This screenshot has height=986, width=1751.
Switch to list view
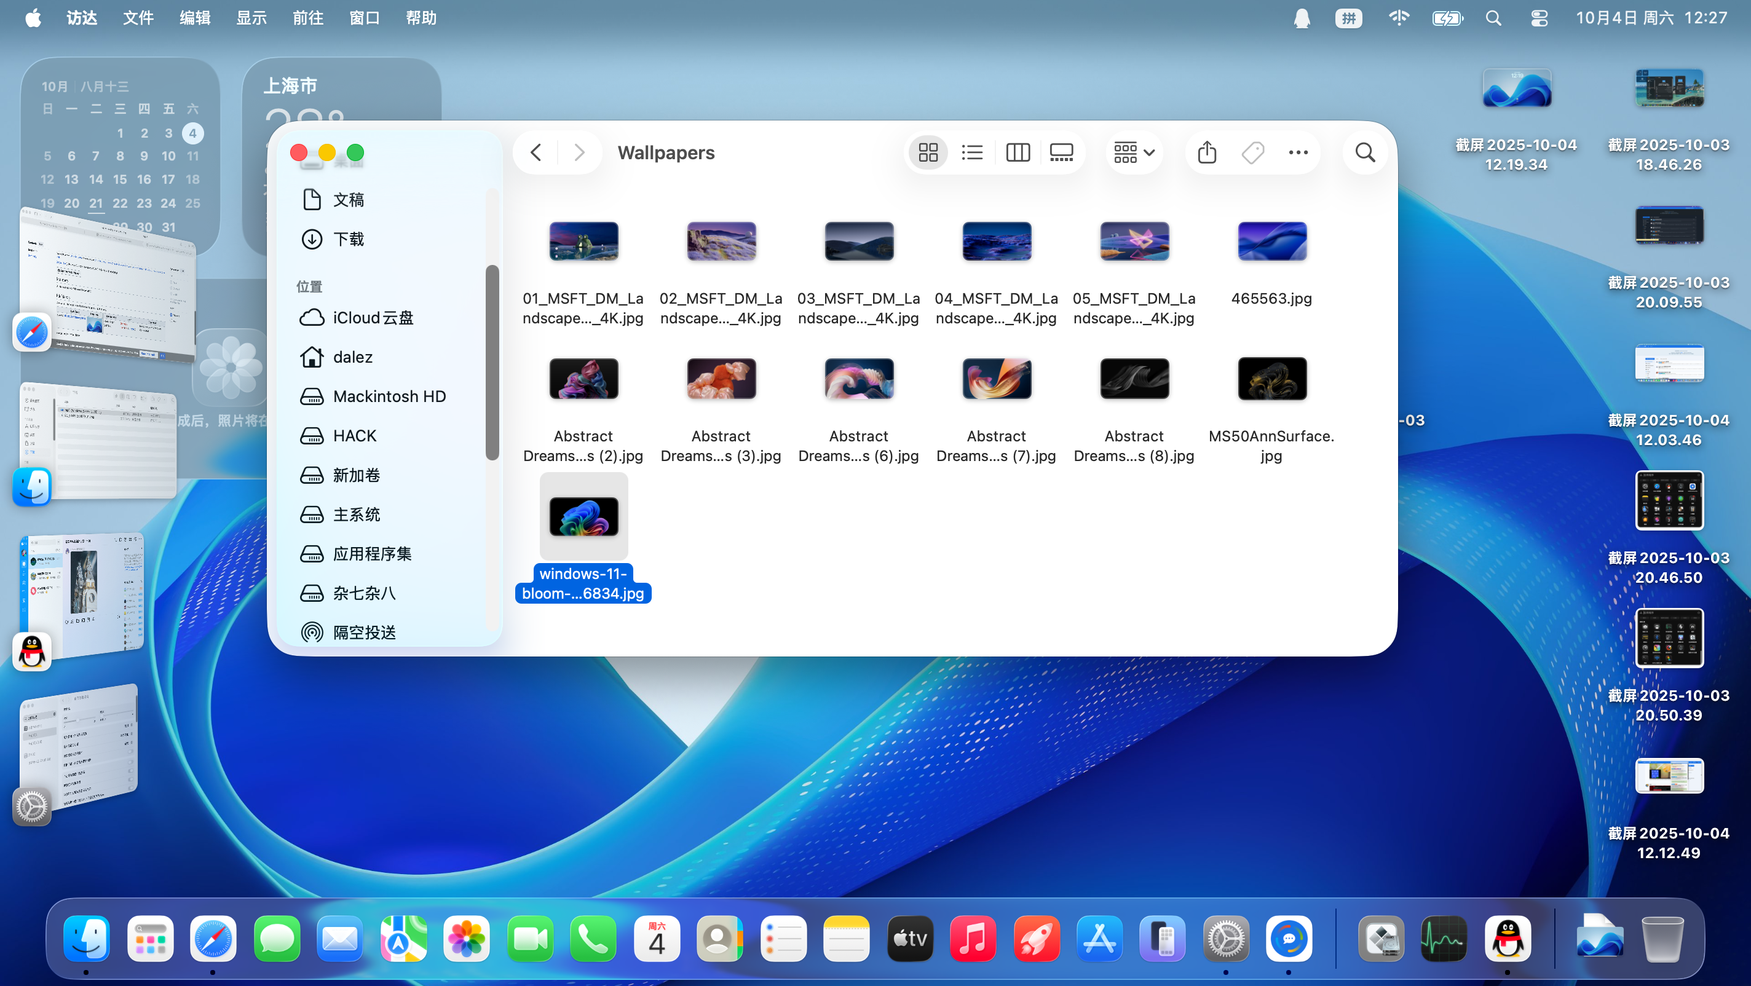click(972, 152)
